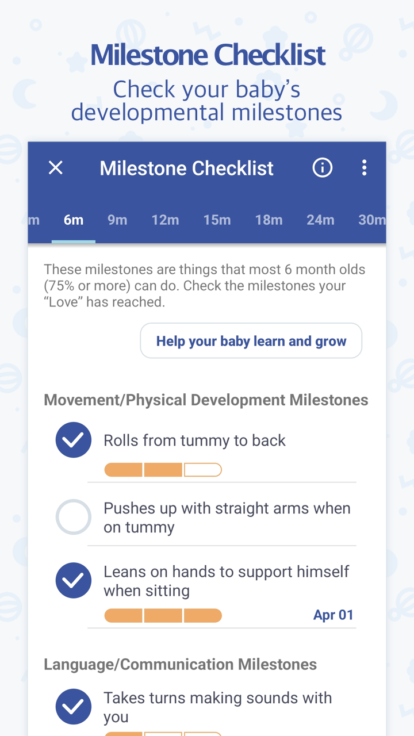Adjust the 'Rolls from tummy' progress bar
This screenshot has height=736, width=414.
pos(163,470)
